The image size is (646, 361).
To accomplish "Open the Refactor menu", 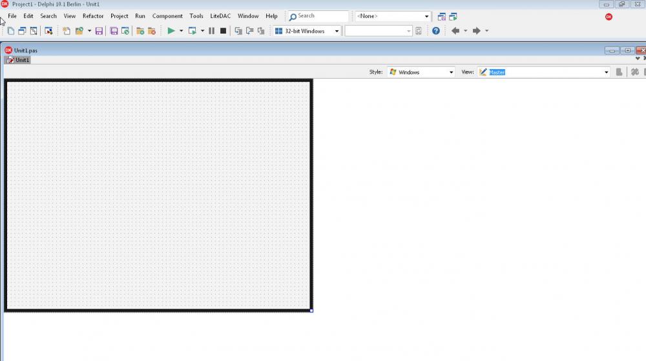I will (x=93, y=16).
